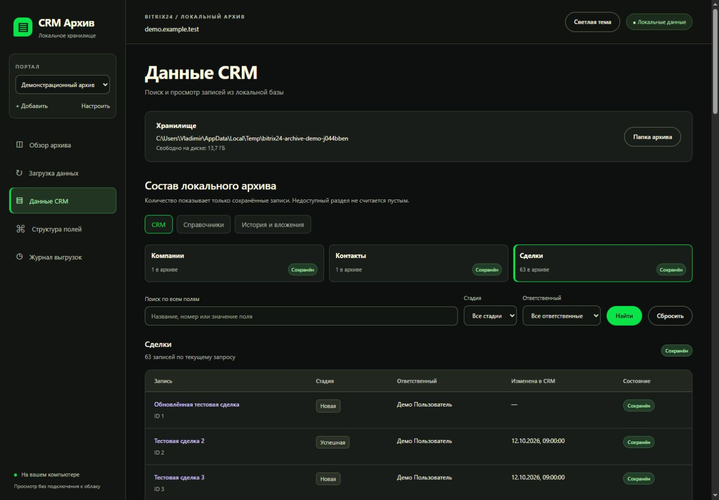
Task: Click the green CRM Архив logo icon
Action: coord(23,27)
